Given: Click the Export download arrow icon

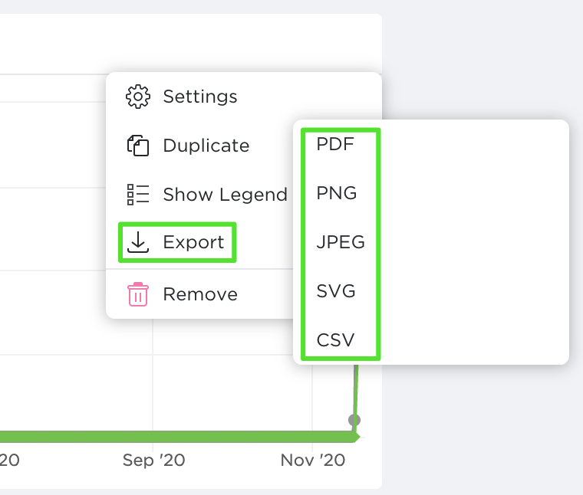Looking at the screenshot, I should click(138, 242).
